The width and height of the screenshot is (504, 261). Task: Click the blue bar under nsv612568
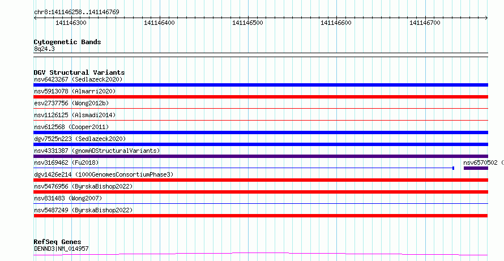point(260,132)
